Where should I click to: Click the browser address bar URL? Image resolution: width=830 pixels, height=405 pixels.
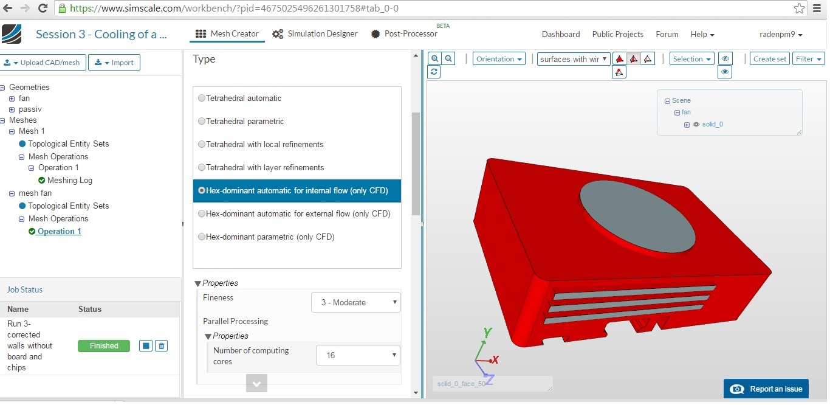tap(235, 9)
